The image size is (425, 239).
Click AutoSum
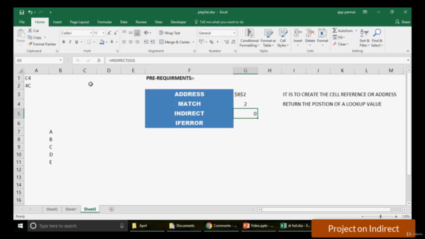pyautogui.click(x=343, y=31)
